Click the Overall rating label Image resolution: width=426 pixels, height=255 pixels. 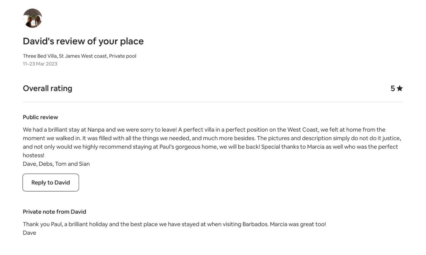pyautogui.click(x=47, y=88)
